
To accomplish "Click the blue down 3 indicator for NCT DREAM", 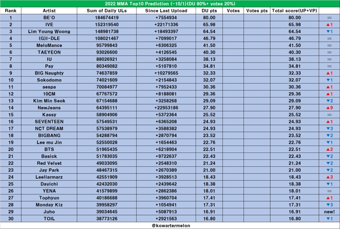I will 330,129.
